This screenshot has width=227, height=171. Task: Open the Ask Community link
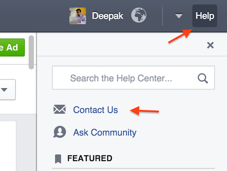pos(105,132)
